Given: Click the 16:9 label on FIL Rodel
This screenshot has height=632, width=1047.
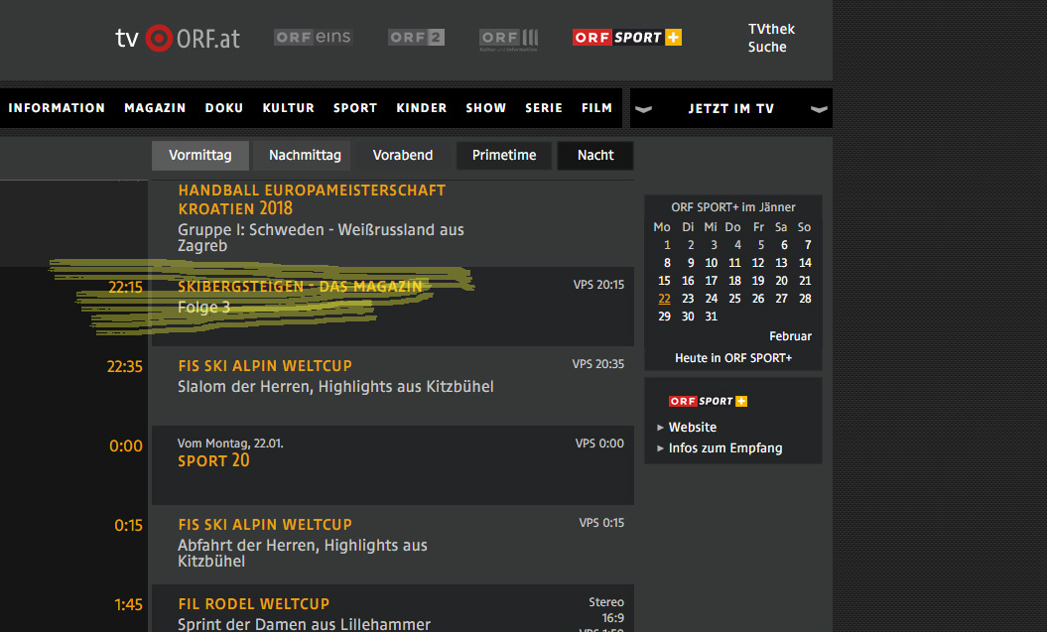Looking at the screenshot, I should (613, 619).
